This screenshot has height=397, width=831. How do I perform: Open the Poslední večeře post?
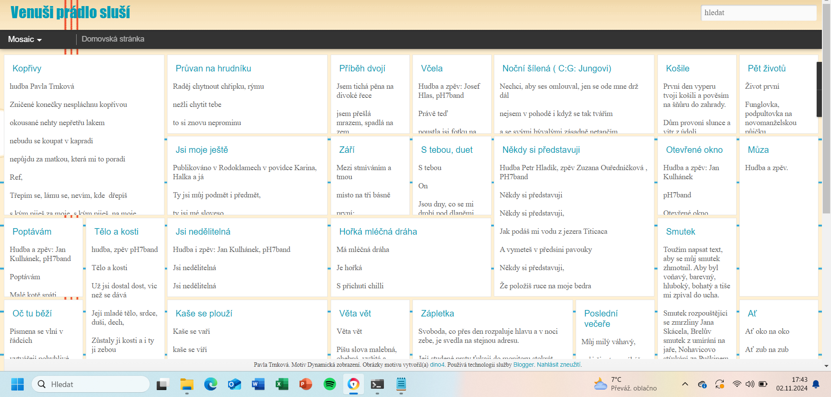pyautogui.click(x=601, y=319)
